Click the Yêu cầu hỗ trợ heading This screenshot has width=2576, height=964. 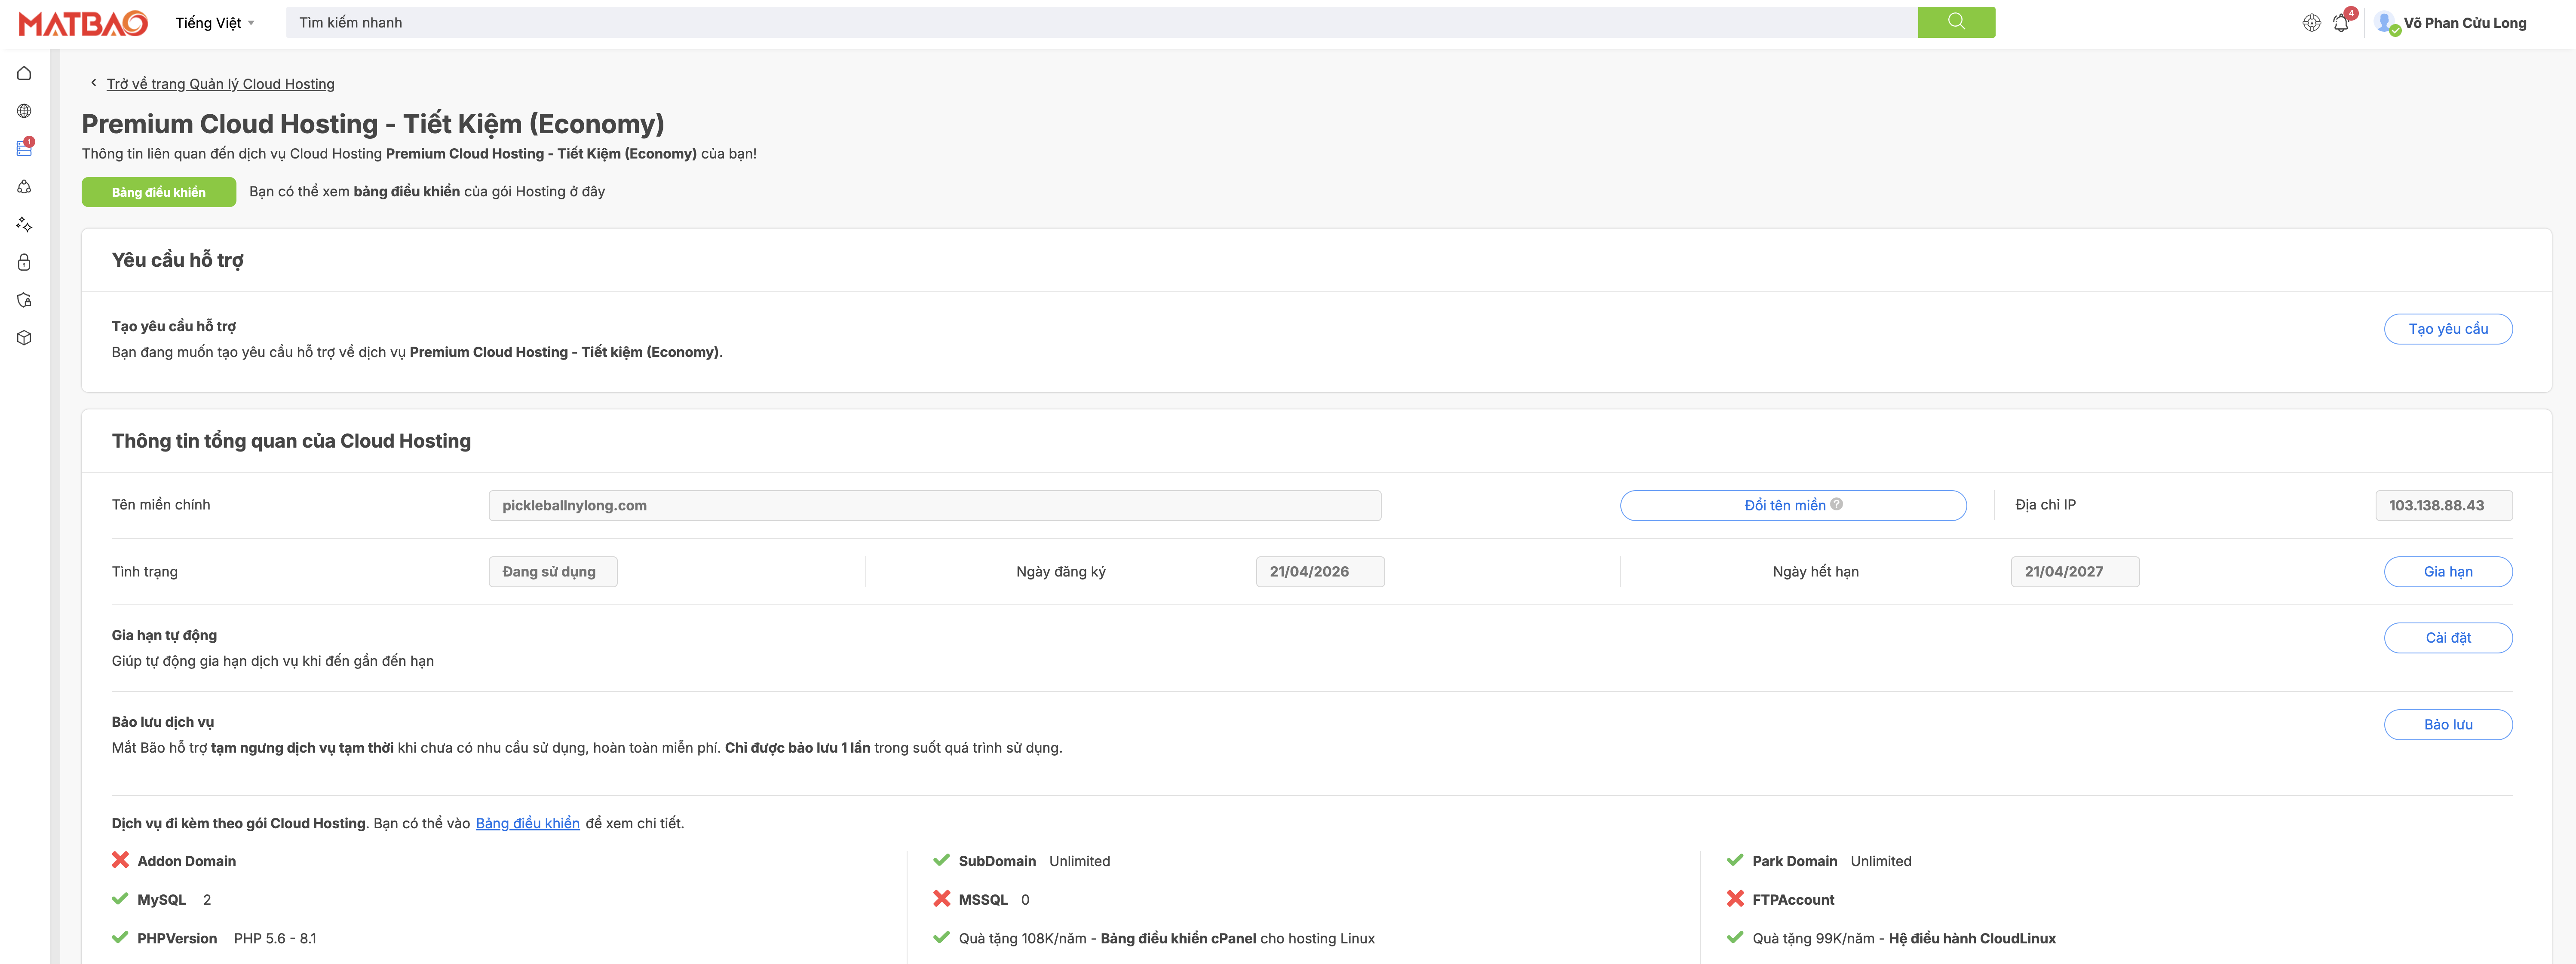(x=178, y=260)
